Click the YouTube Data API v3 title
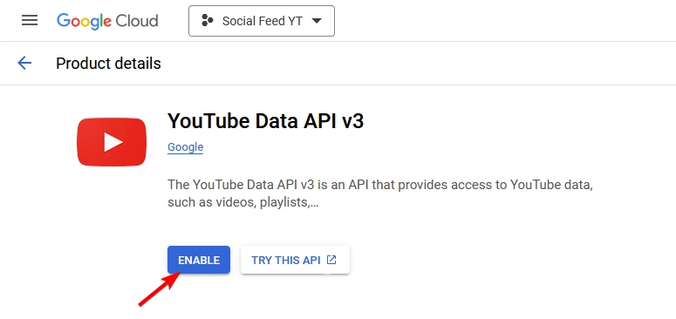Screen dimensions: 676x319 pyautogui.click(x=265, y=121)
